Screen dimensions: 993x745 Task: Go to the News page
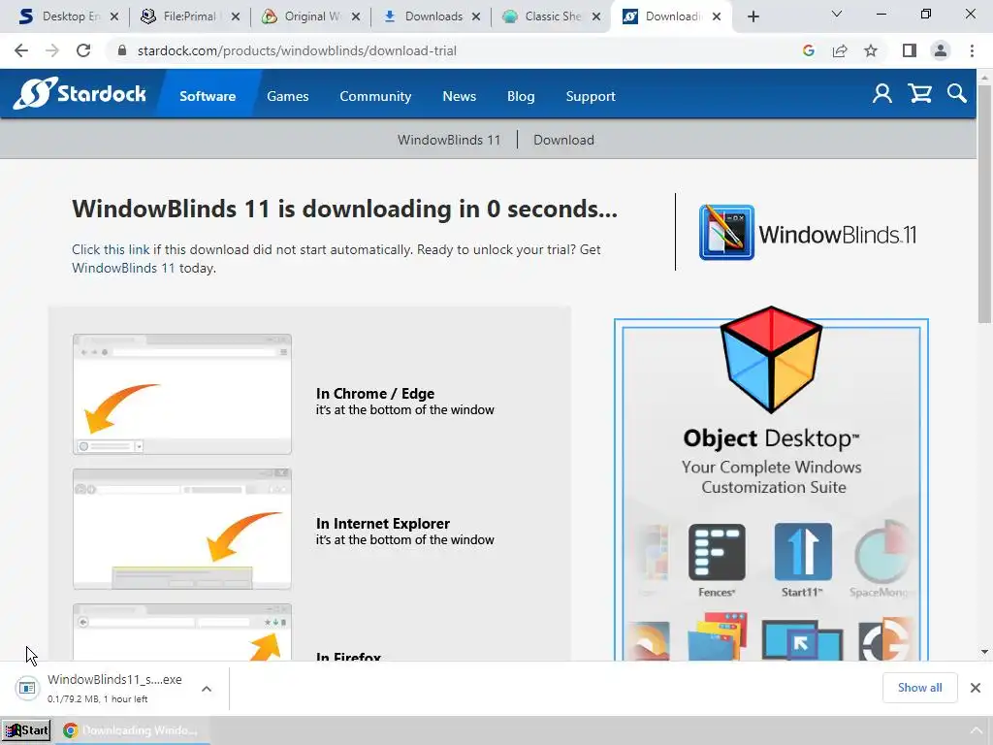coord(459,96)
